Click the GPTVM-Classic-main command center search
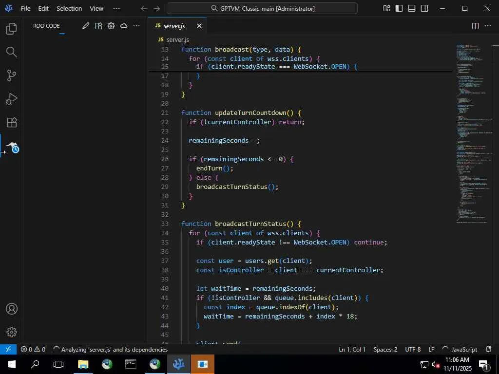Image resolution: width=499 pixels, height=374 pixels. [x=262, y=9]
